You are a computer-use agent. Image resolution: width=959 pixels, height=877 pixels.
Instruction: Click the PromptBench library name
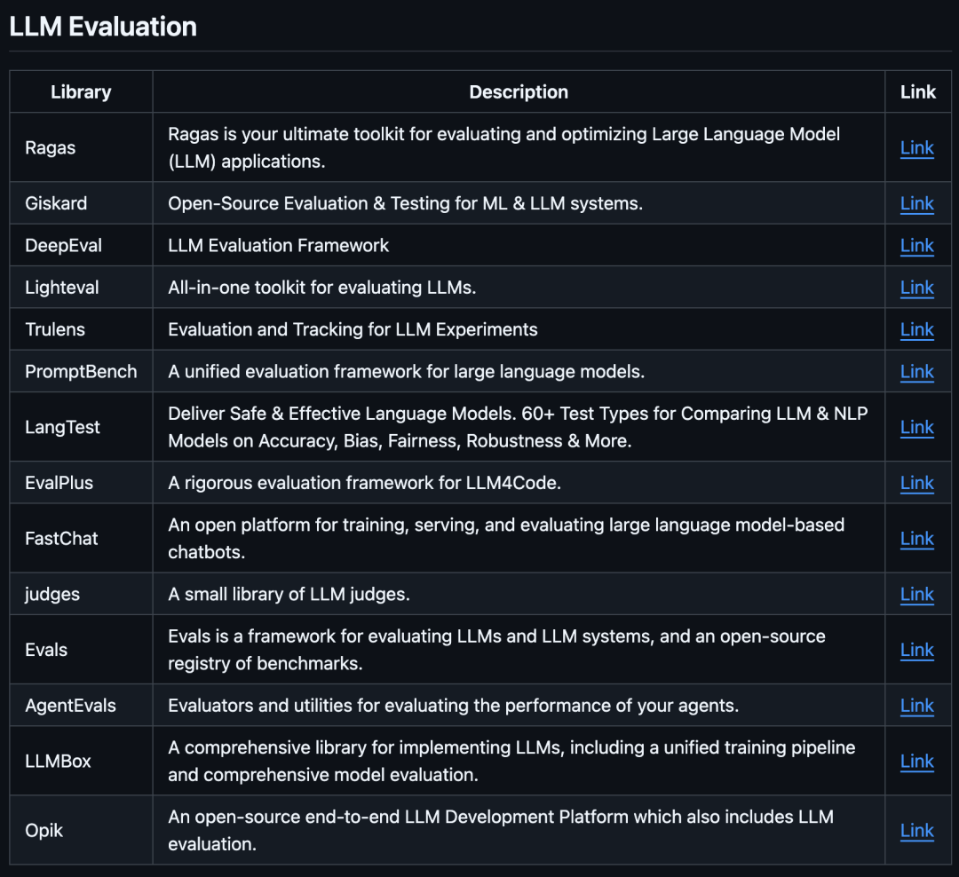point(81,372)
